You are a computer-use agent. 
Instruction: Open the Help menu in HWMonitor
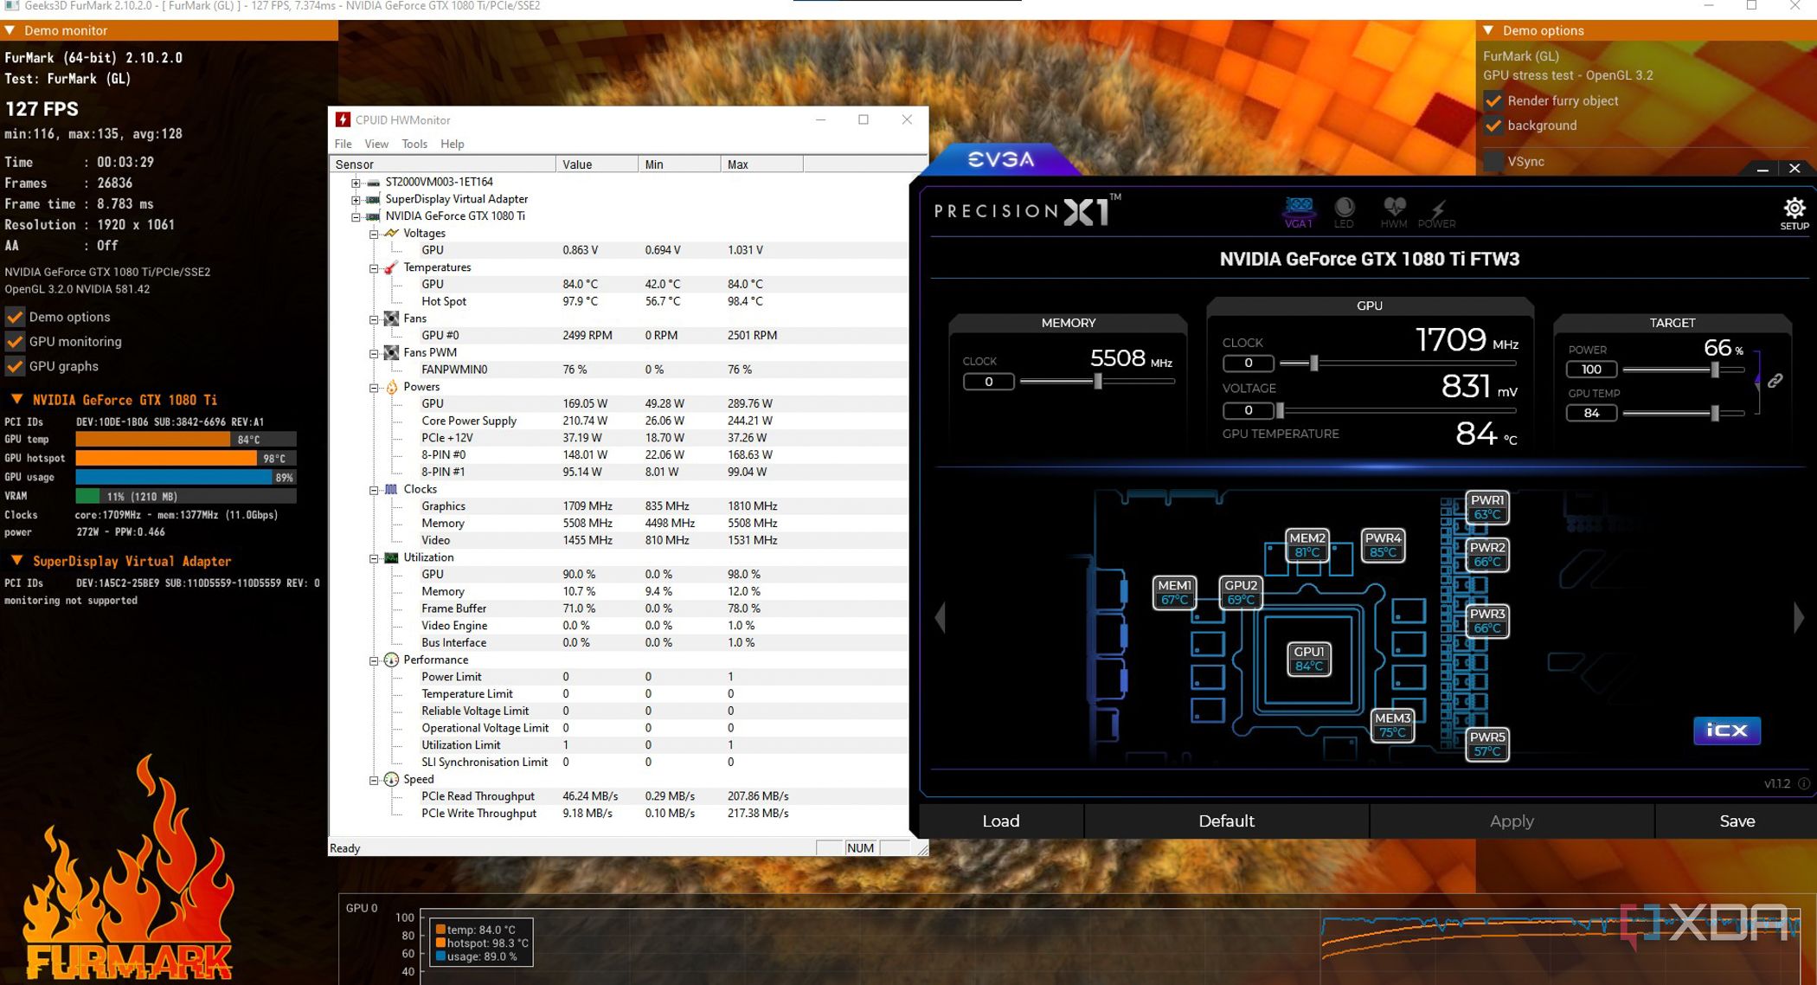pos(453,144)
